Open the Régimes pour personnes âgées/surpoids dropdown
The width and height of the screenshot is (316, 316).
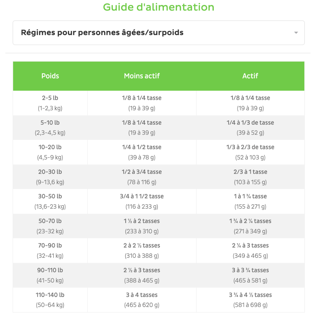159,33
